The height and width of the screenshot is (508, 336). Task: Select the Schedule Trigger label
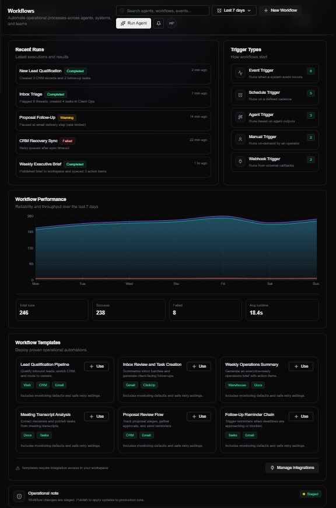(x=264, y=92)
